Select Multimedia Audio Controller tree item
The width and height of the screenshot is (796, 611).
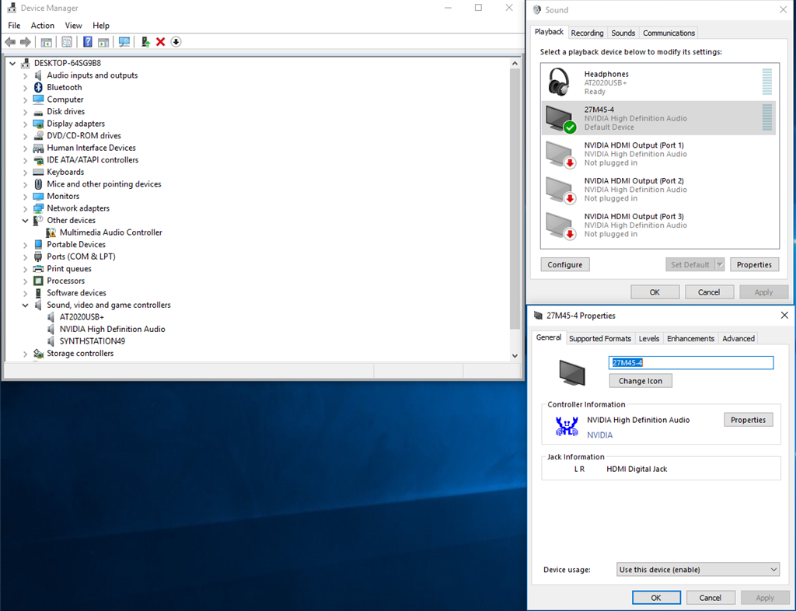click(x=110, y=232)
